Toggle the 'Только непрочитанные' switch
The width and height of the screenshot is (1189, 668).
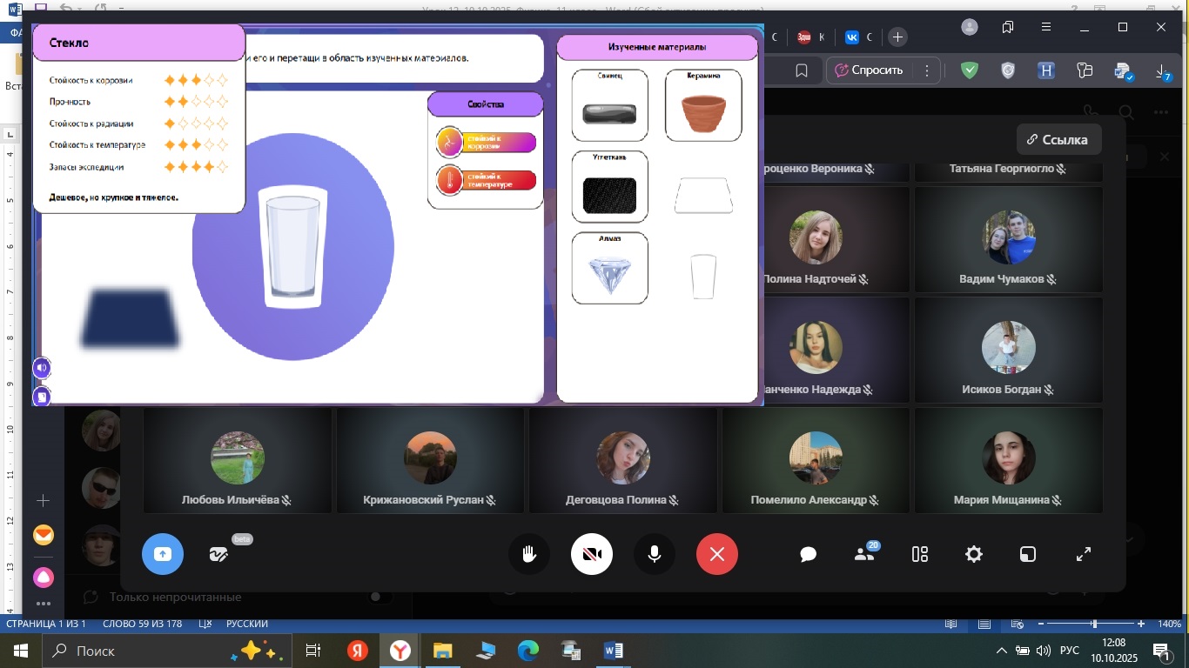coord(380,597)
